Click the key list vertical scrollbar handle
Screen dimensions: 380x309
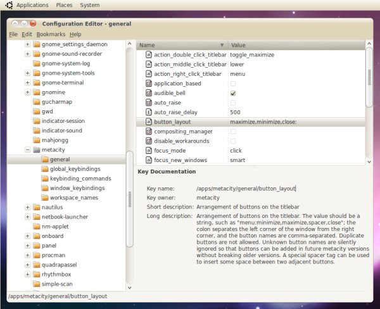(369, 77)
